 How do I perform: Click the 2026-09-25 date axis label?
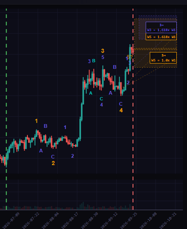(x=129, y=220)
